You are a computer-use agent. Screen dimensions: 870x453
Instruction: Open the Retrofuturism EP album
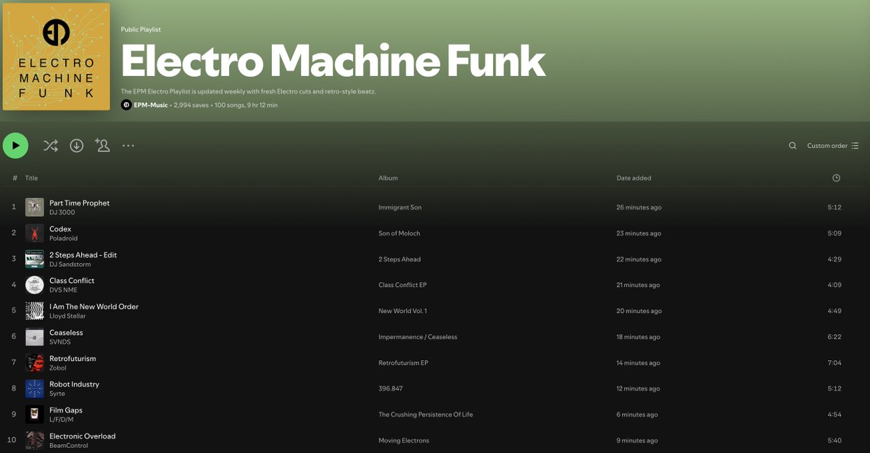403,362
